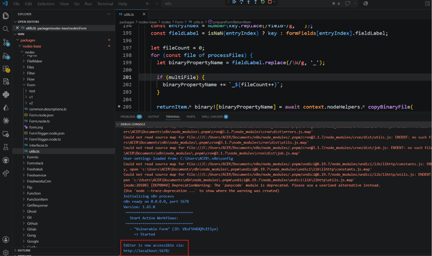Click Continue button in debug toolbar

(234, 2)
